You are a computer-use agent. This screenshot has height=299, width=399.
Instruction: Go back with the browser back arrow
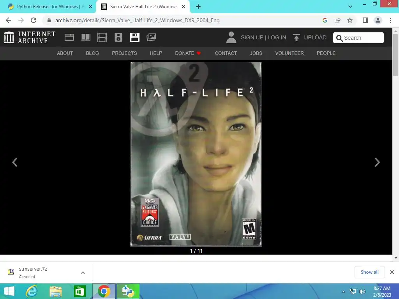coord(9,20)
